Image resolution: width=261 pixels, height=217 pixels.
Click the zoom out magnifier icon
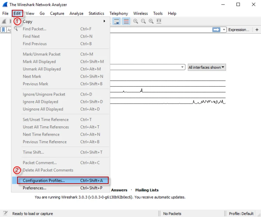(143, 21)
